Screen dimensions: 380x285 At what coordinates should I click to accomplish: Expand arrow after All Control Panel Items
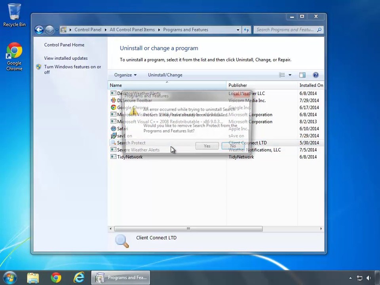coord(159,30)
